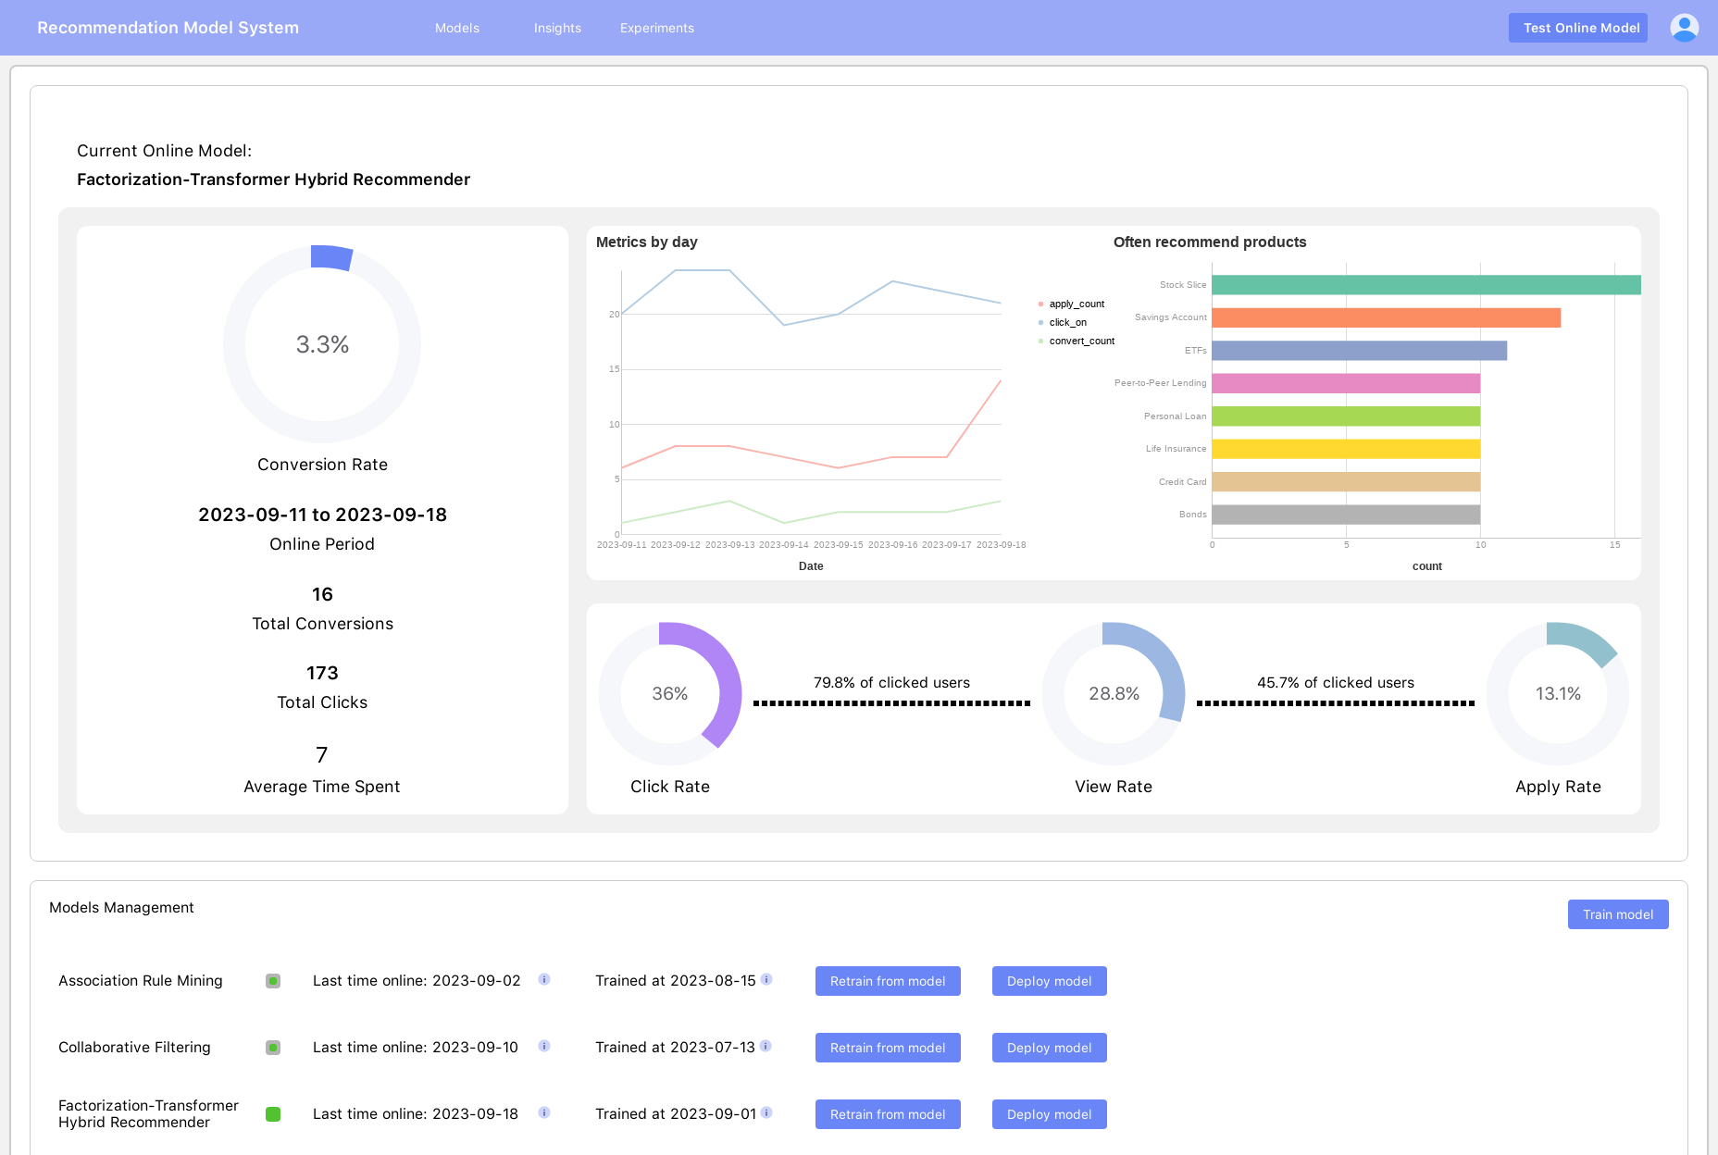The image size is (1718, 1155).
Task: Click the Train model button
Action: coord(1618,914)
